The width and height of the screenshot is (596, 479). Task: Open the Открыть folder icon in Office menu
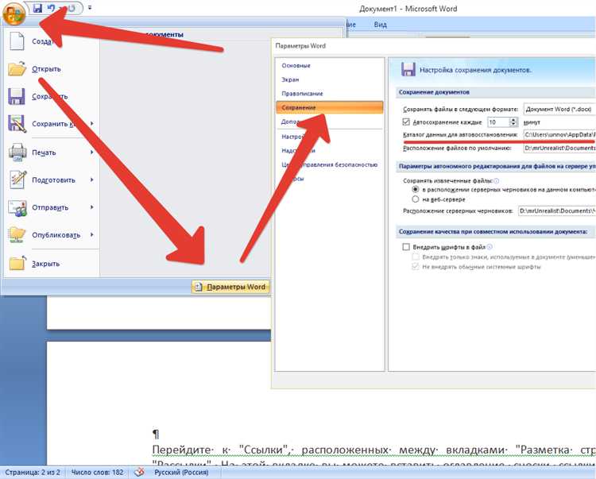(17, 69)
